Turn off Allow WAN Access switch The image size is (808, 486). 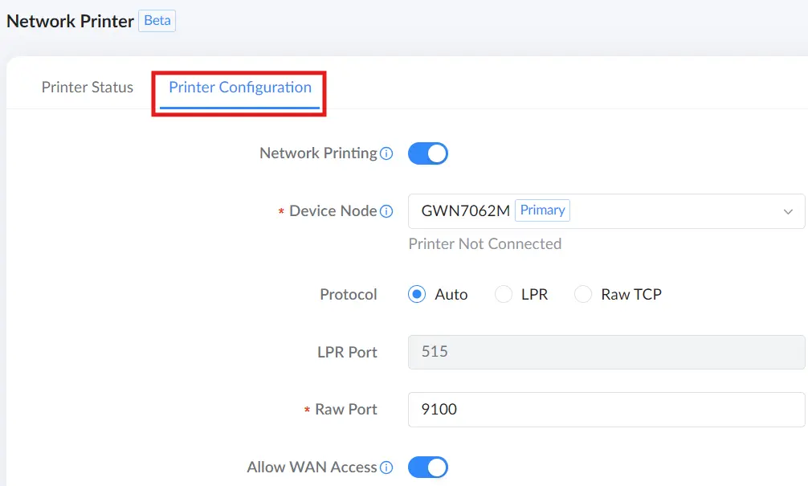click(428, 468)
